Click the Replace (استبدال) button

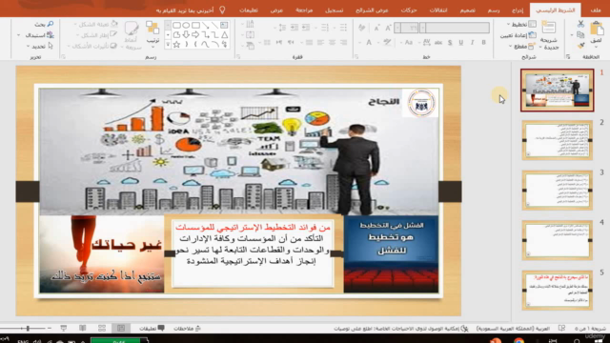(39, 35)
